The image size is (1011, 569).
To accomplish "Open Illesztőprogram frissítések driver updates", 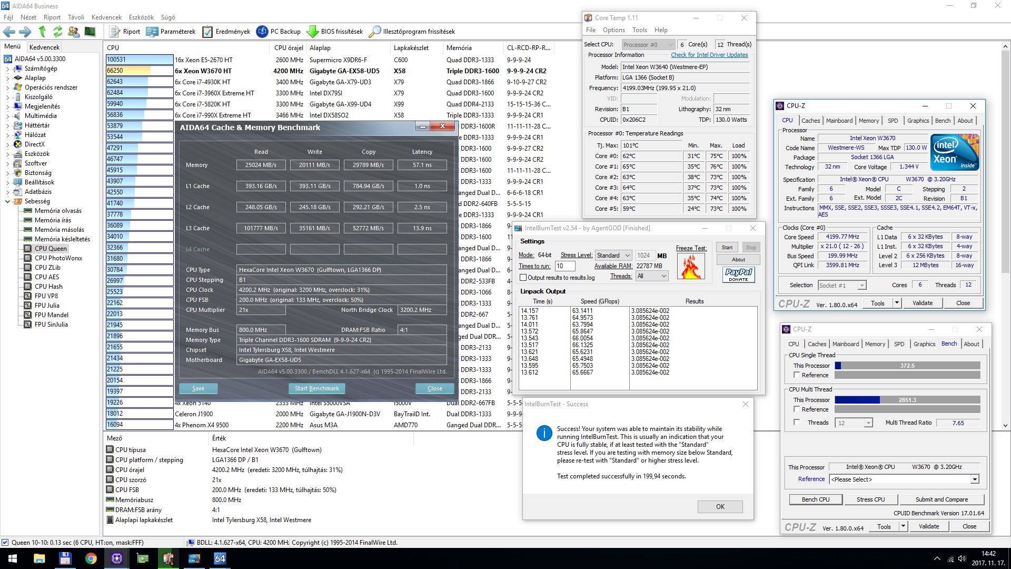I will pyautogui.click(x=412, y=32).
